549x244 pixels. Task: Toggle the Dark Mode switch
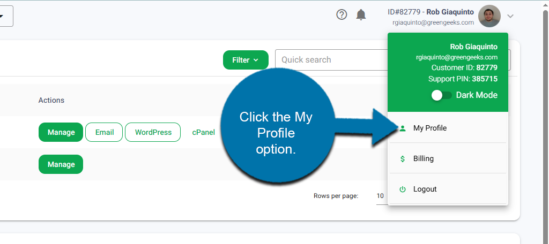[x=442, y=95]
